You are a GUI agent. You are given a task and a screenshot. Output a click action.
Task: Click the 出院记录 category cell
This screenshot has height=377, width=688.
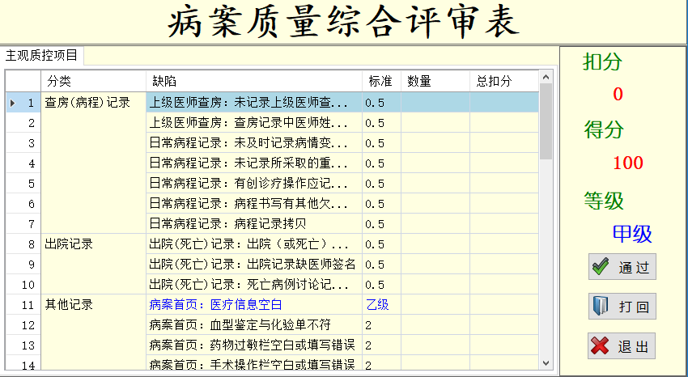click(93, 264)
